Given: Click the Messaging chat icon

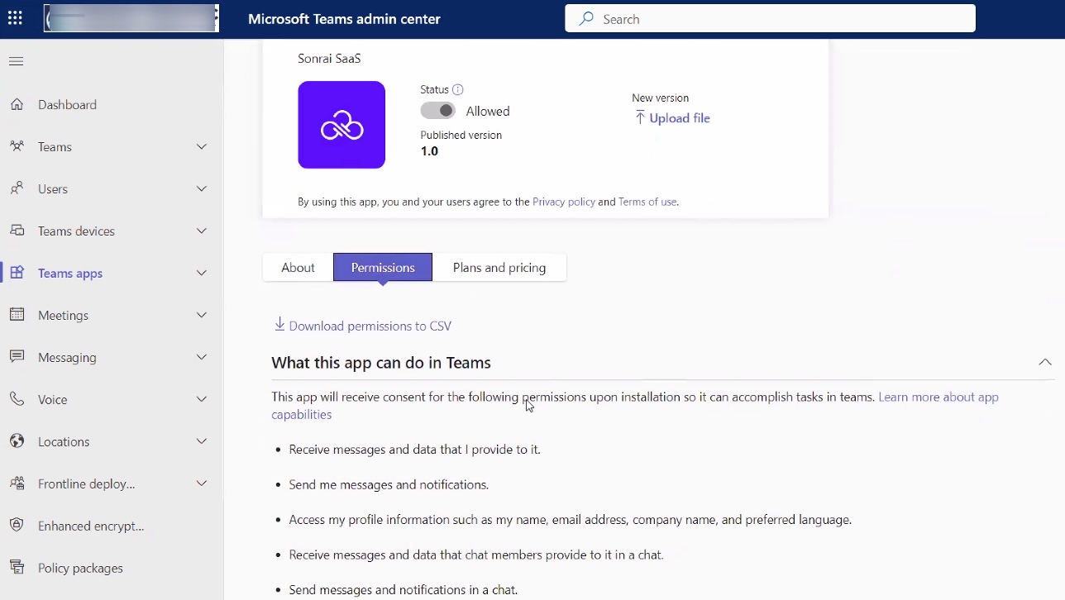Looking at the screenshot, I should coord(17,357).
